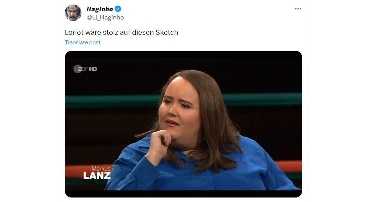
Task: Click the HD letters of the watermark
Action: [x=93, y=69]
